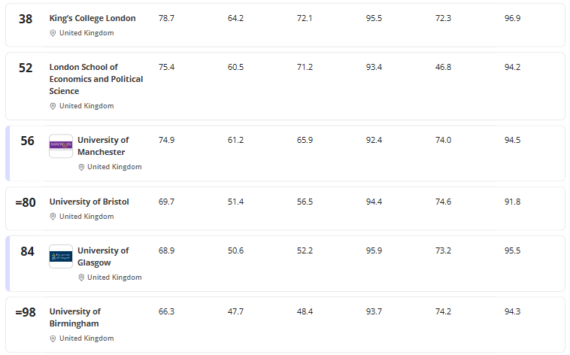Open the University of Manchester link
Viewport: 570px width, 355px height.
point(102,146)
